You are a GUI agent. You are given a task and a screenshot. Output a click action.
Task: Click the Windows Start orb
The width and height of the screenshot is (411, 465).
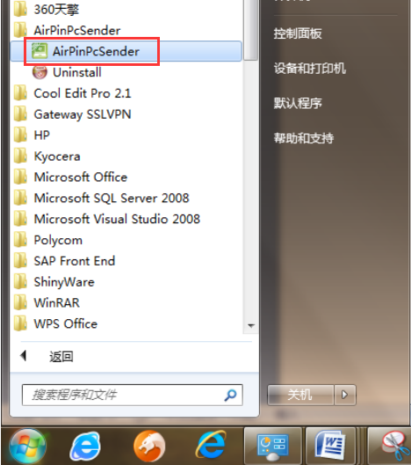[28, 447]
